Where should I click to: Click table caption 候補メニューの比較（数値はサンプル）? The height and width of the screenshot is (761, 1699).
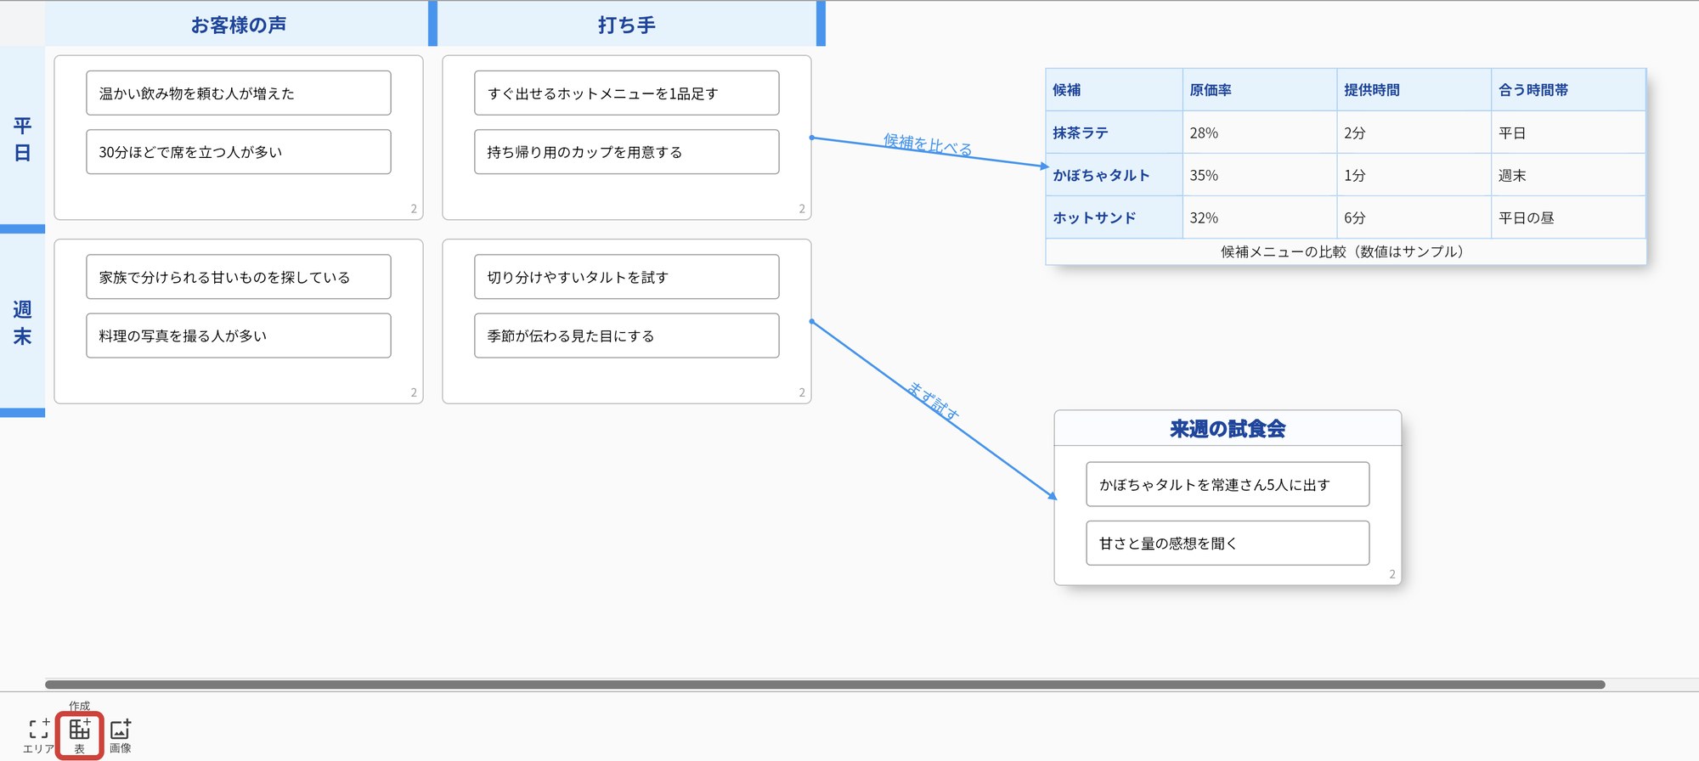coord(1346,251)
